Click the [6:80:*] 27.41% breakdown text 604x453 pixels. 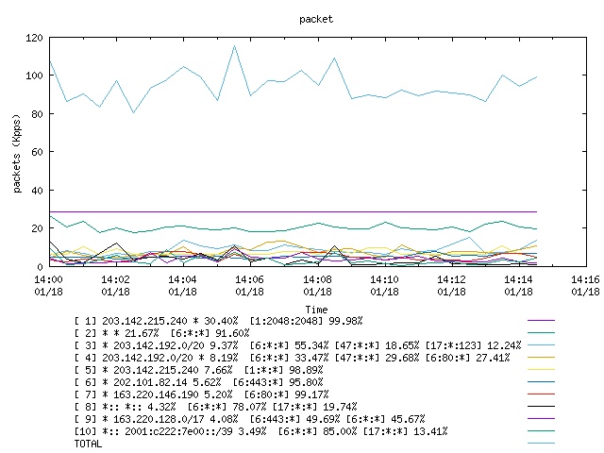click(467, 358)
